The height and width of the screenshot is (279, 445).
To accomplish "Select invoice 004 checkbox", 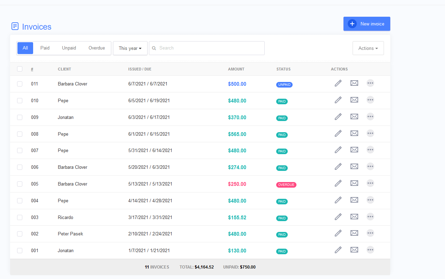I will (20, 201).
